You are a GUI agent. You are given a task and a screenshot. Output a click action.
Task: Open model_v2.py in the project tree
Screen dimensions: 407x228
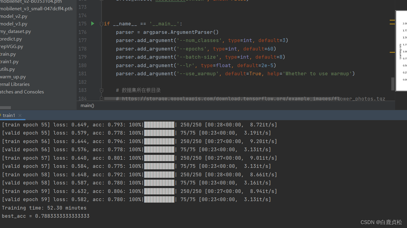[14, 16]
